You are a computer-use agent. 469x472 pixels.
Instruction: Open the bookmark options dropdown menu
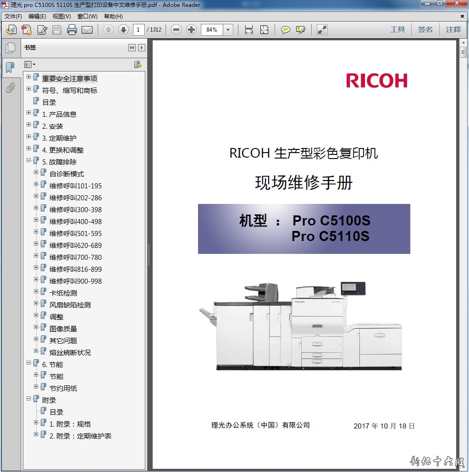point(30,65)
